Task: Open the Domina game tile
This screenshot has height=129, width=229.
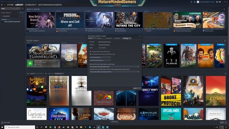Action: (126, 114)
